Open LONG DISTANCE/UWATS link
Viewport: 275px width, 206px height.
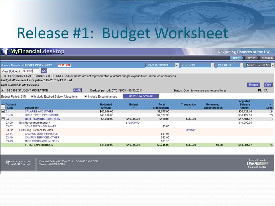40,126
